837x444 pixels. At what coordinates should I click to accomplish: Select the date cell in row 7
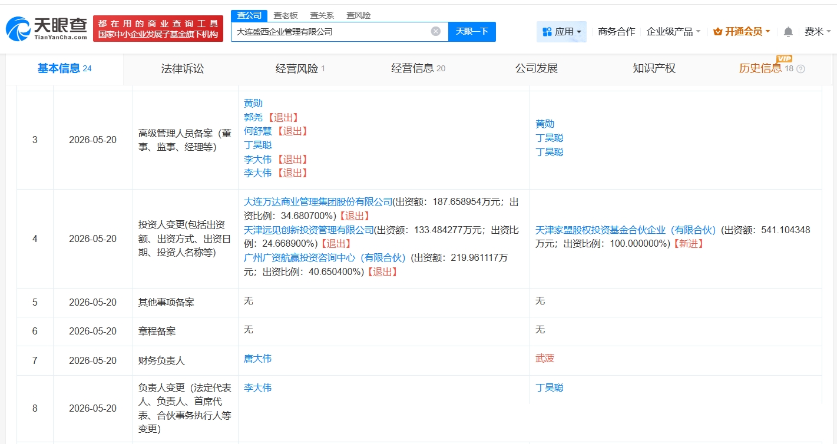point(93,360)
